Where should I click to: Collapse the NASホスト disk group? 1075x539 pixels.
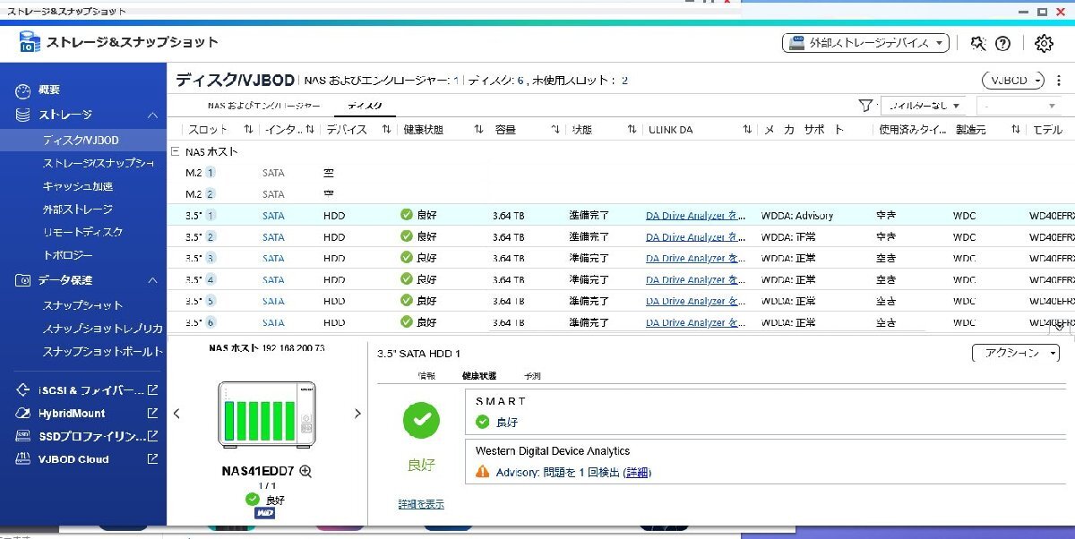[x=176, y=150]
